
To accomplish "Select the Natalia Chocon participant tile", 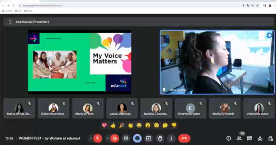I will pyautogui.click(x=156, y=108).
